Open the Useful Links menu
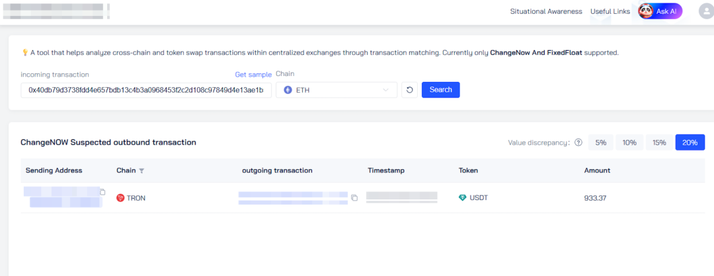The height and width of the screenshot is (276, 714). coord(610,11)
